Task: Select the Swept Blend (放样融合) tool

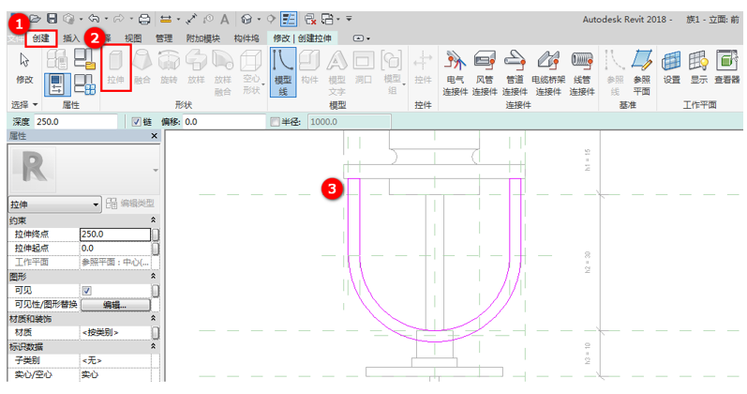Action: [x=222, y=72]
